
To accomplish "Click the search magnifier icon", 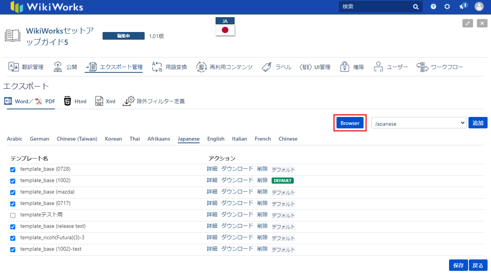I will [x=415, y=6].
